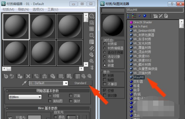Screen dimensions: 185x119
Task: Click the Sample UV Tiling icon
Action: tap(92, 35)
